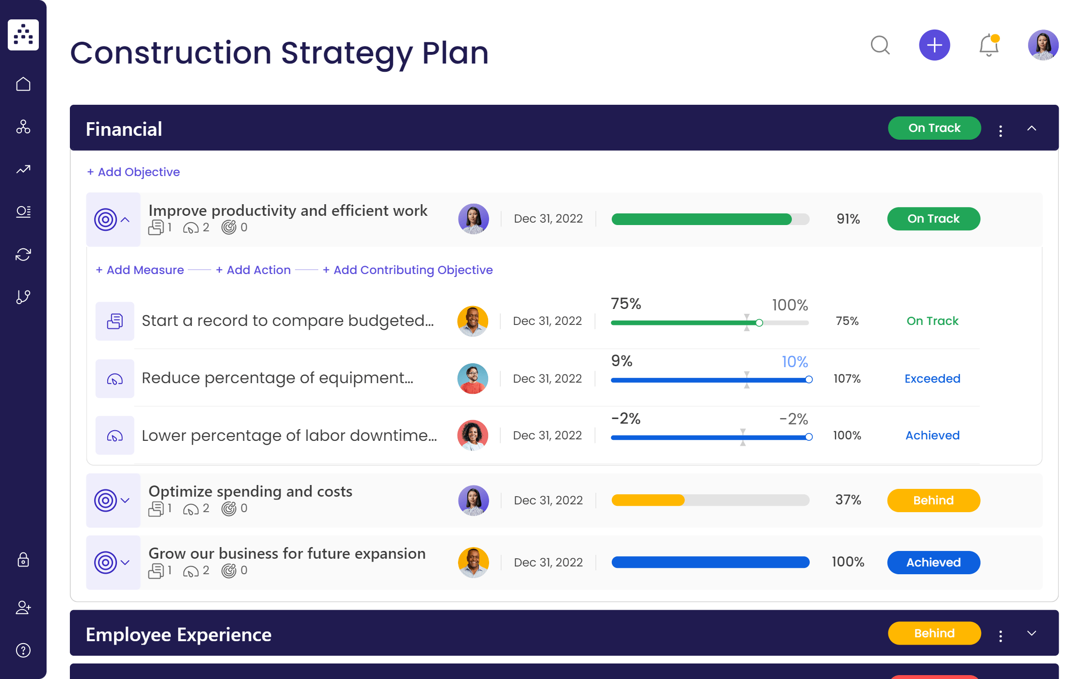
Task: Open the invite user icon in the sidebar
Action: click(x=23, y=608)
